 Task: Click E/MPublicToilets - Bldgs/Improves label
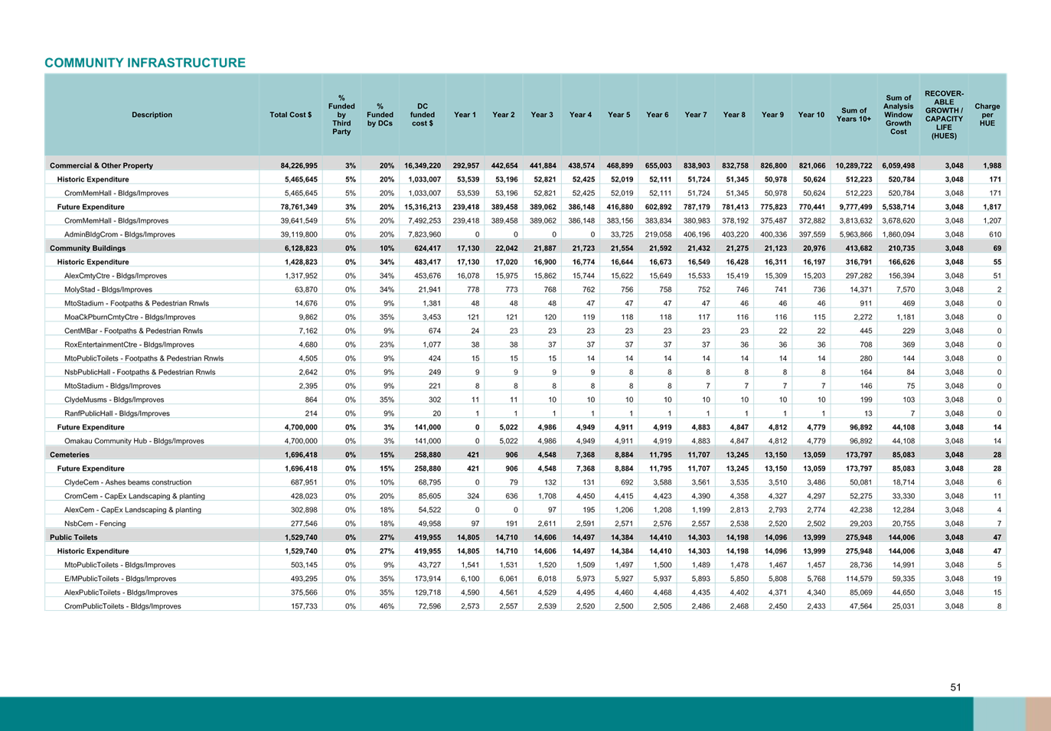[x=120, y=579]
